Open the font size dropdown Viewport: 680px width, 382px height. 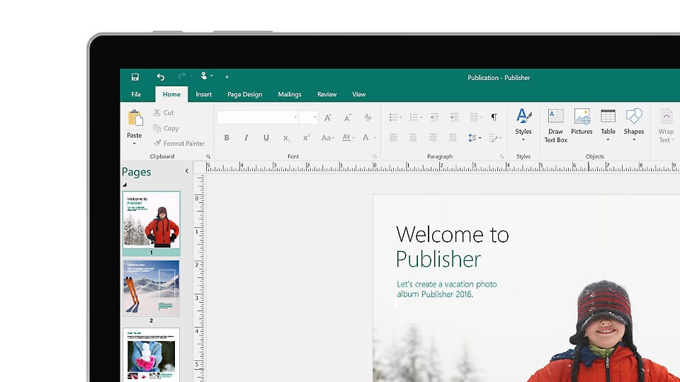point(314,117)
